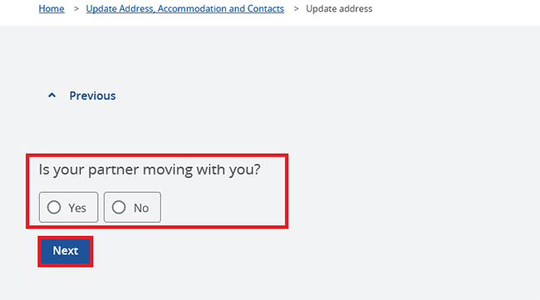540x300 pixels.
Task: Click the 'Is your partner moving with you?' question
Action: coord(150,170)
